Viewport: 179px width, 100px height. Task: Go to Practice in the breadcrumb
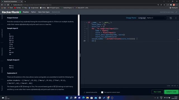click(26, 12)
